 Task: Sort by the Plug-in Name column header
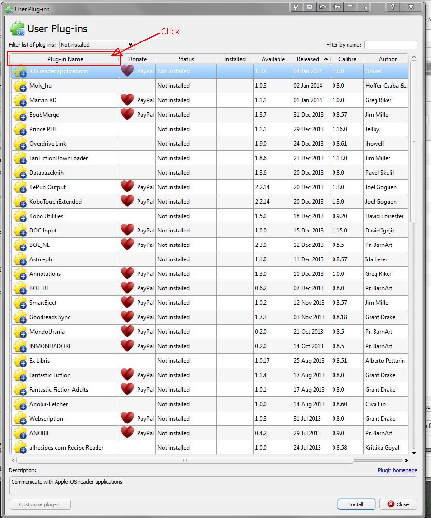(65, 59)
